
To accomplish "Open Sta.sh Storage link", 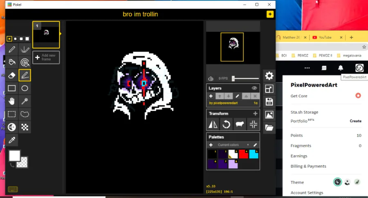I will click(304, 112).
